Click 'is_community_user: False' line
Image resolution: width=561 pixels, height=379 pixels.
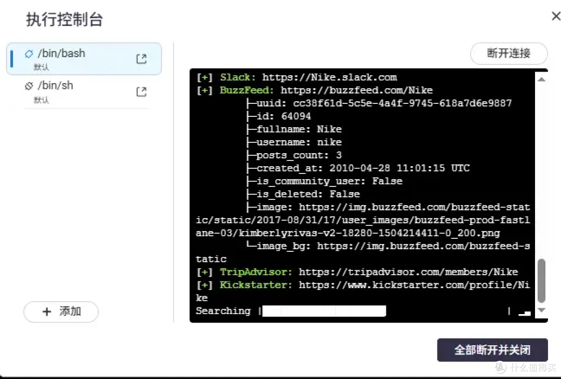(324, 181)
